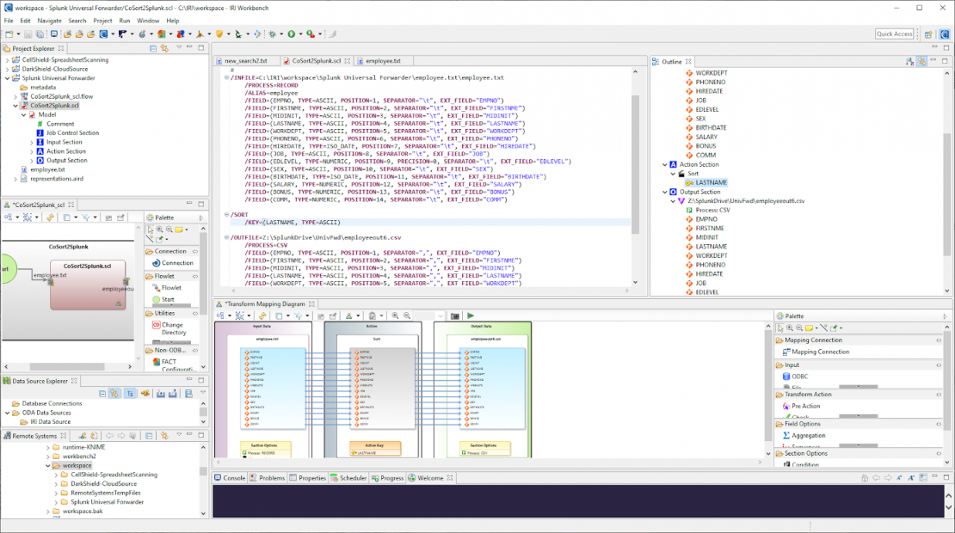Select CoSort2Splunk_scl.flow file
Image resolution: width=955 pixels, height=533 pixels.
pos(57,96)
